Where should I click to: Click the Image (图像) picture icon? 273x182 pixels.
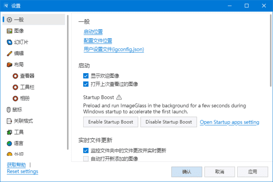coord(9,31)
